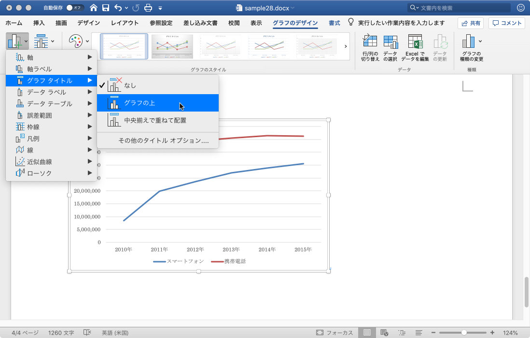Switch to outline view icon

click(402, 333)
